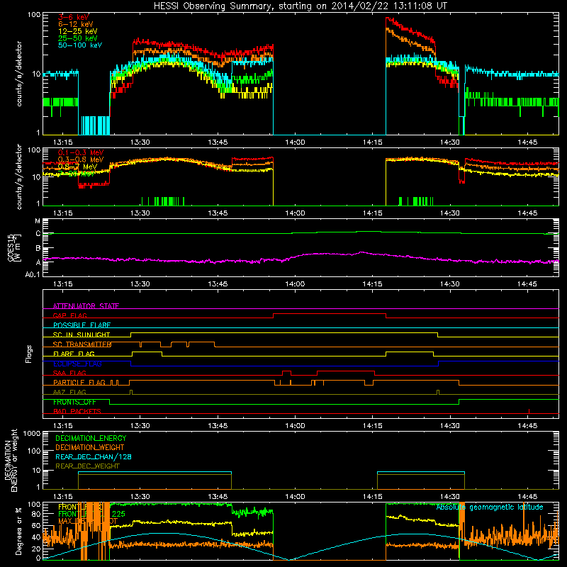Screen dimensions: 567x567
Task: Click the B class tick on GOES axis
Action: tap(38, 249)
